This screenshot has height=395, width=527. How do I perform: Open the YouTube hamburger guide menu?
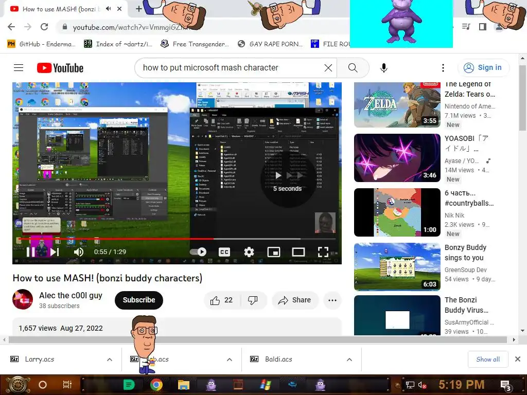[19, 68]
